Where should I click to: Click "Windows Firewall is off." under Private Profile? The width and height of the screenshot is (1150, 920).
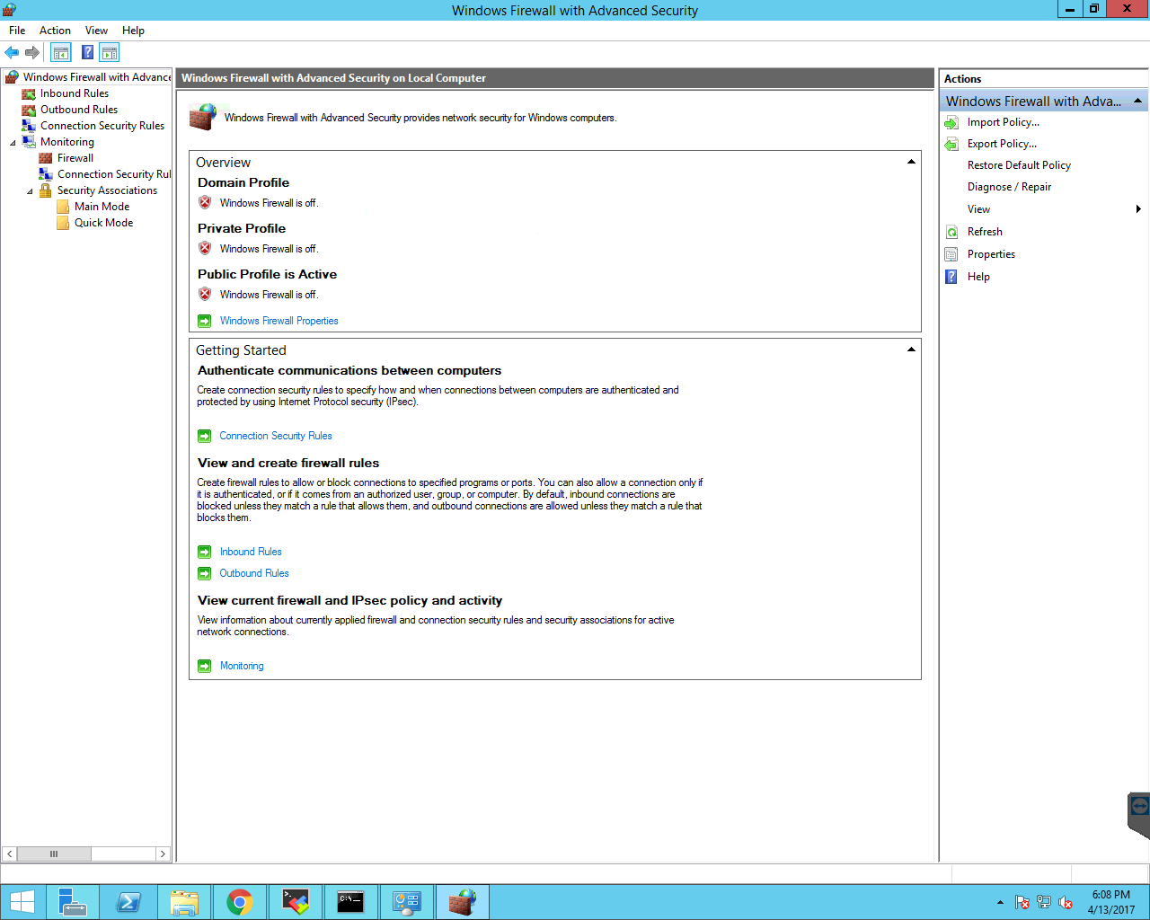click(x=270, y=249)
